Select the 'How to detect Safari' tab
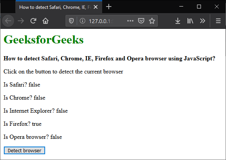Viewport: 226px width, 160px height. click(59, 7)
